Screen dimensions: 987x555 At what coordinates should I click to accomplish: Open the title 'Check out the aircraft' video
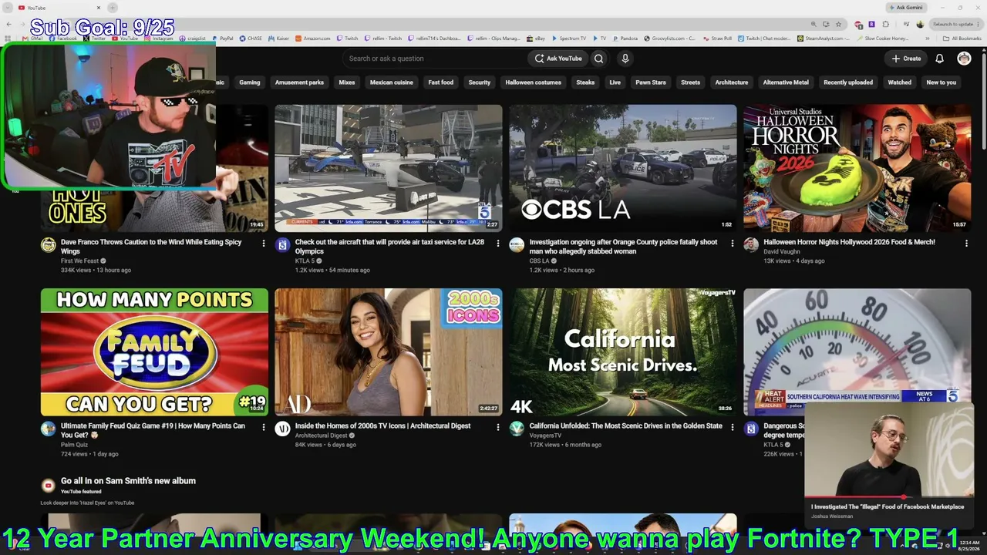389,247
